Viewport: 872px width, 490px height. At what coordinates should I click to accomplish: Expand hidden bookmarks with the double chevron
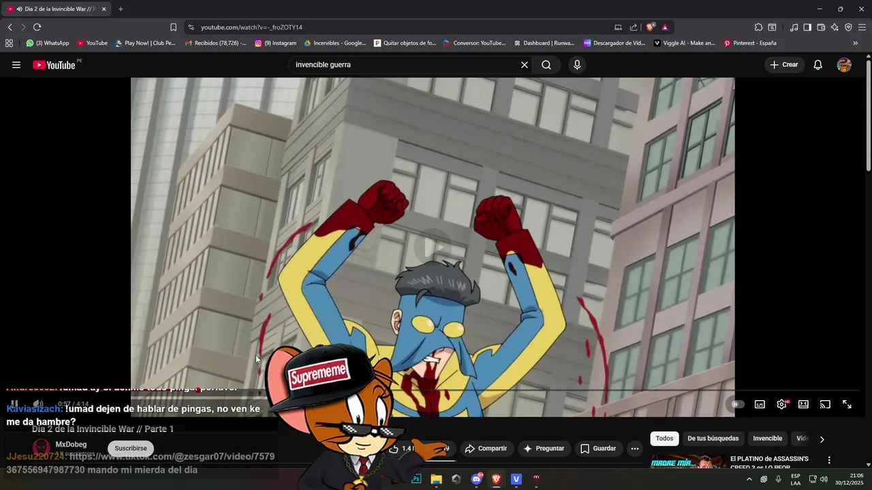tap(856, 43)
